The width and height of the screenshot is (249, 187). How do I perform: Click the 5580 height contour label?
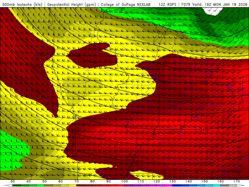click(88, 175)
